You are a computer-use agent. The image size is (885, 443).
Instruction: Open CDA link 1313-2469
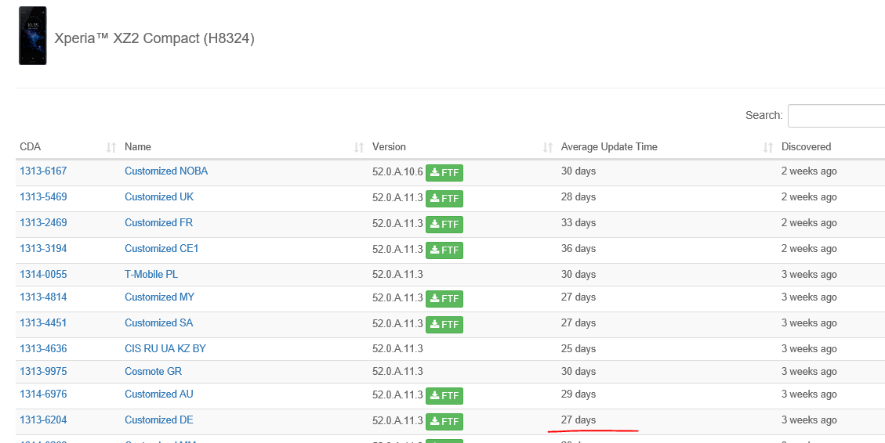point(43,222)
